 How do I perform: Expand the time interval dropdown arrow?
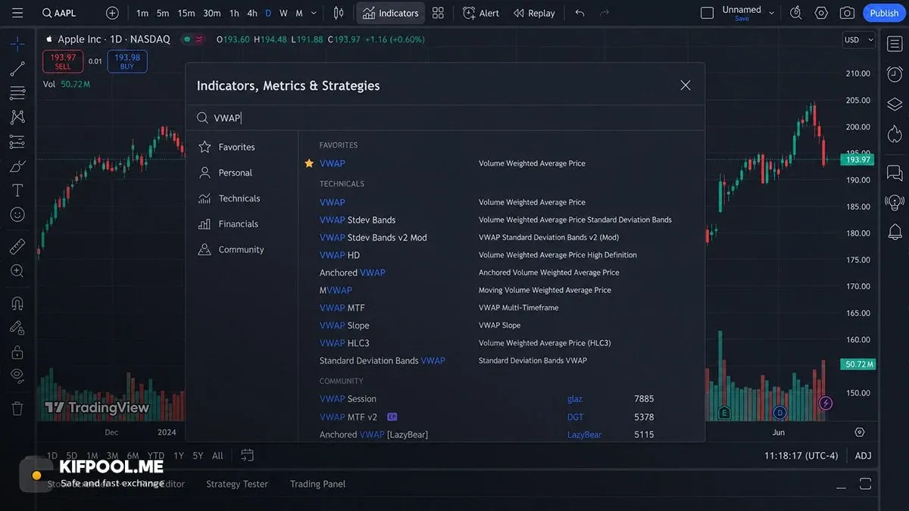[314, 13]
